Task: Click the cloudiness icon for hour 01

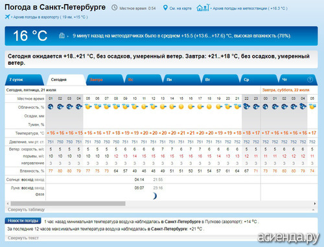Action: (x=51, y=107)
